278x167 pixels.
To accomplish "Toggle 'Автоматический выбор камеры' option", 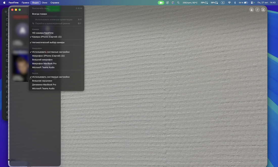I will [48, 43].
